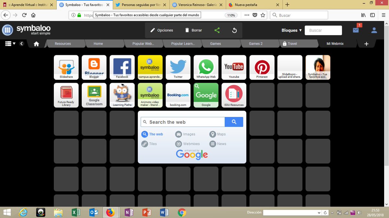Screen dimensions: 389x218
Task: Open the Twitter tile
Action: click(178, 67)
